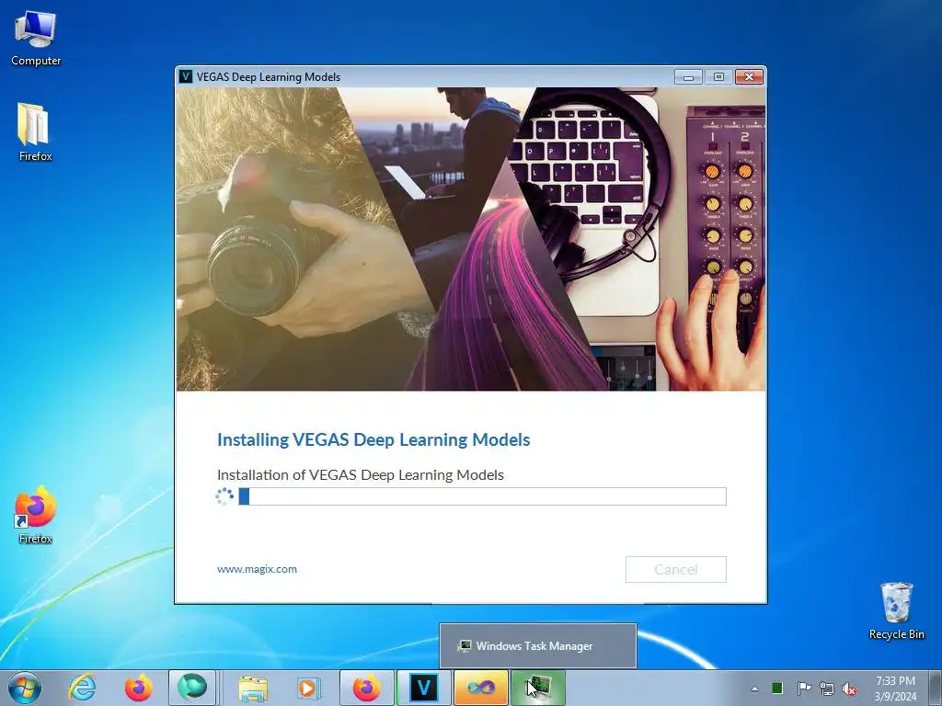This screenshot has height=706, width=942.
Task: Click 'Installation of VEGAS Deep Learning Models' label
Action: [361, 475]
